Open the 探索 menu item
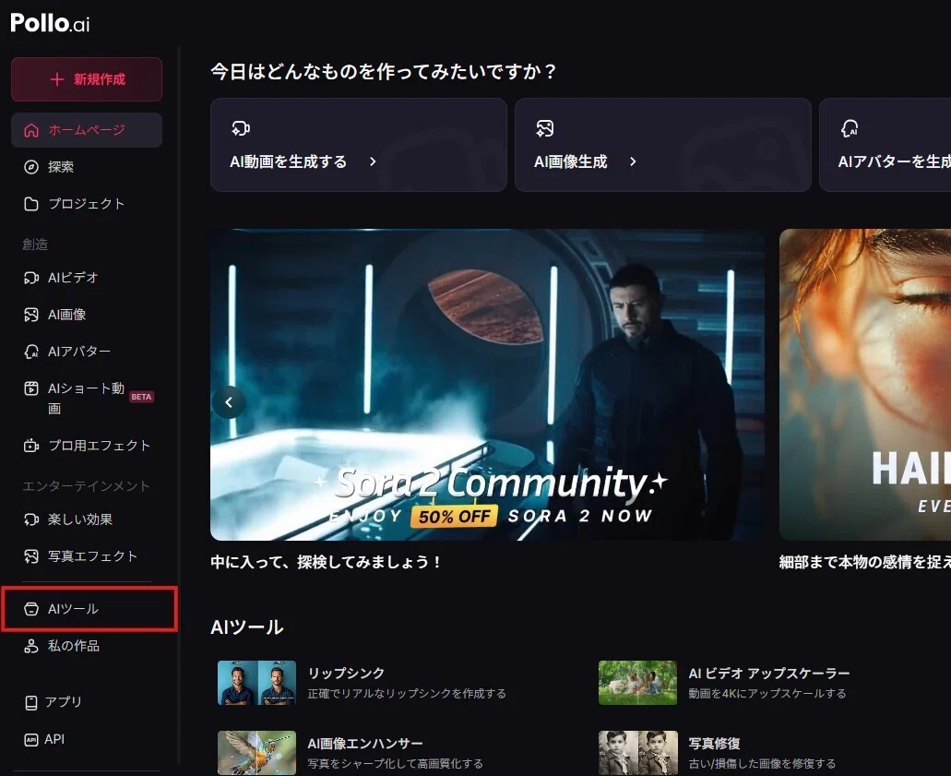 (x=87, y=167)
